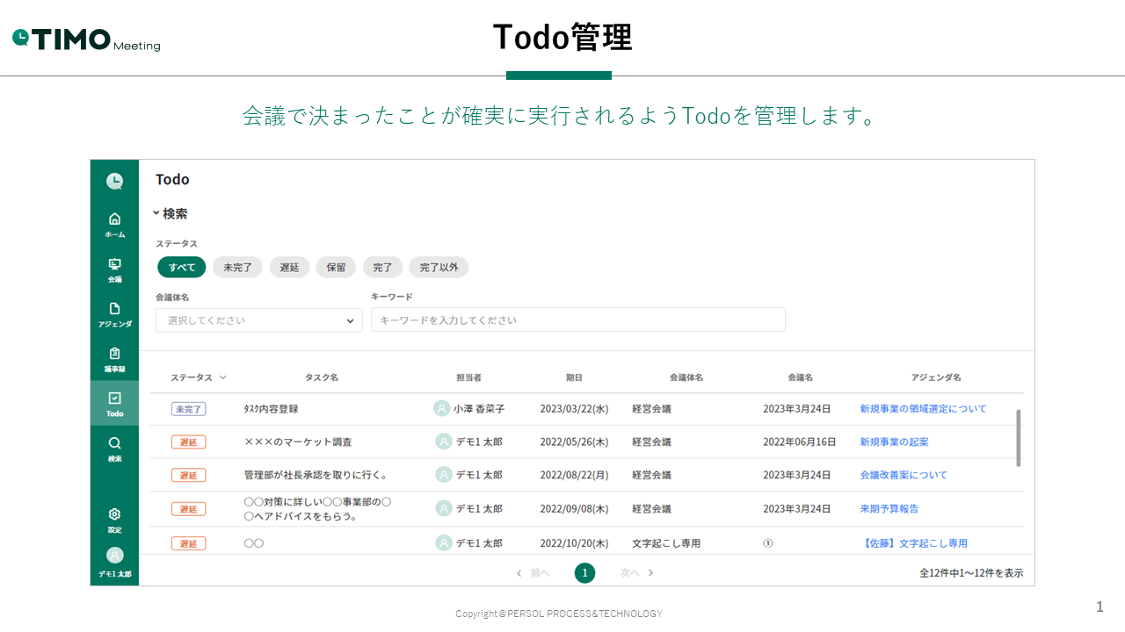
Task: Click the task ×××のマーケット調査
Action: 298,442
